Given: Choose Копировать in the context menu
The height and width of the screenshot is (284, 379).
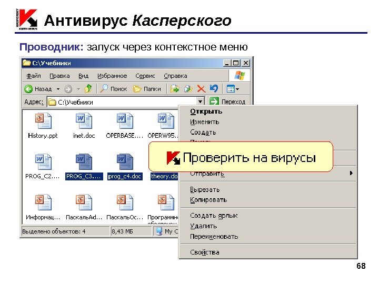Looking at the screenshot, I should click(x=208, y=200).
